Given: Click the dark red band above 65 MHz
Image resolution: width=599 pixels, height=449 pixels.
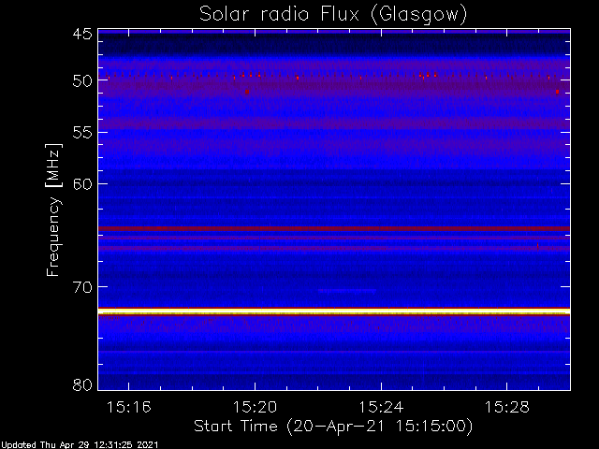Looking at the screenshot, I should tap(334, 228).
